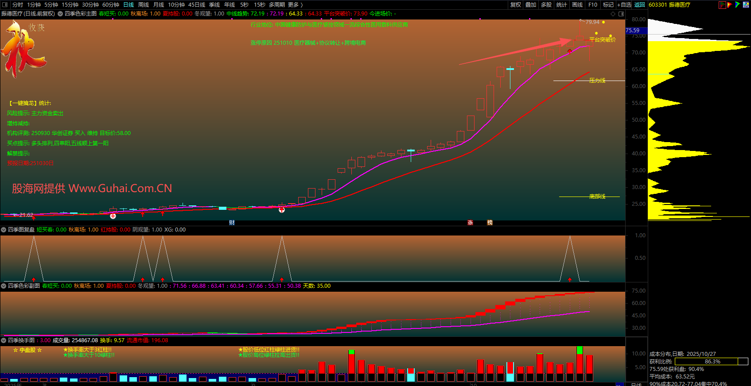Toggle the left sidebar panel icon
The width and height of the screenshot is (751, 386).
pyautogui.click(x=5, y=5)
